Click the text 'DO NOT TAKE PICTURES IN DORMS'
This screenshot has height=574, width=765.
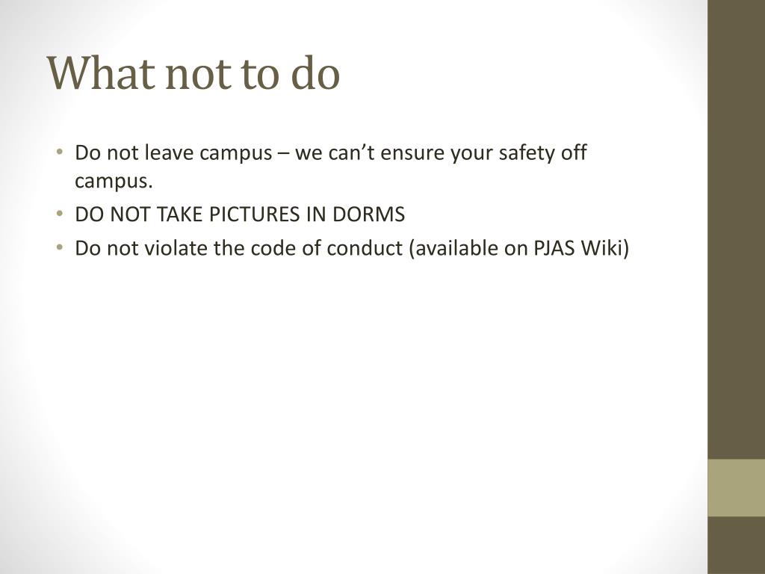[240, 215]
